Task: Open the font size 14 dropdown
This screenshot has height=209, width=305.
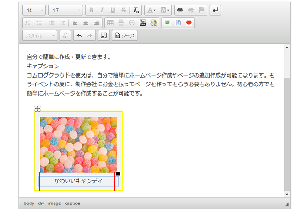Action: coord(34,10)
